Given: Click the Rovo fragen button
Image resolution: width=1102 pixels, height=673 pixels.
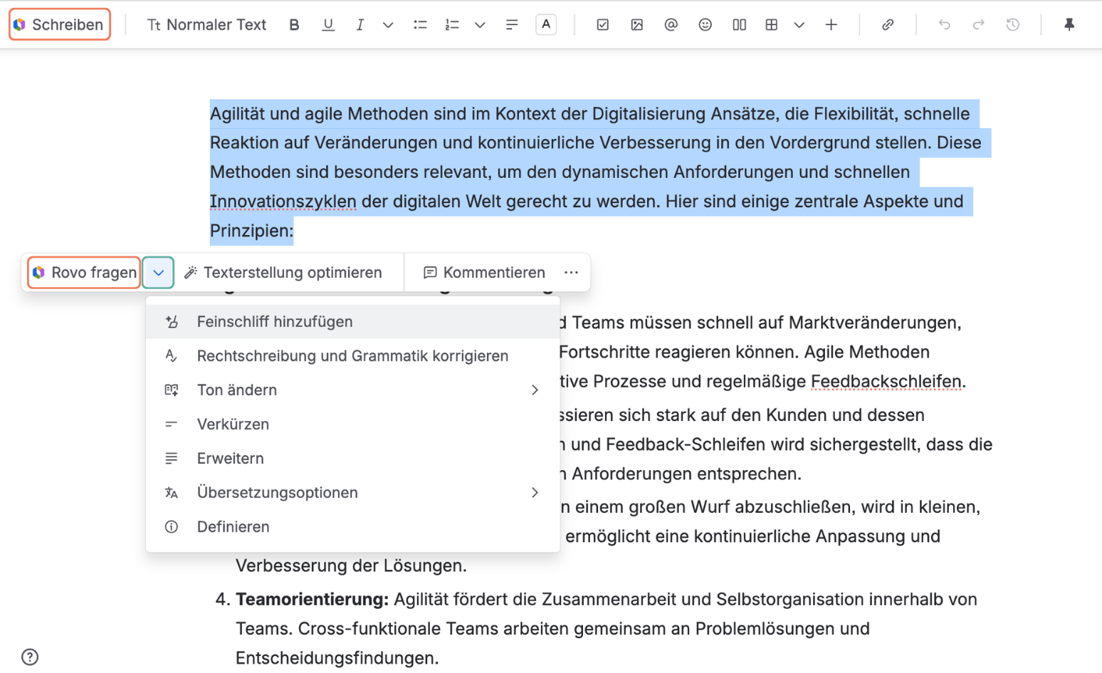Looking at the screenshot, I should click(x=84, y=272).
